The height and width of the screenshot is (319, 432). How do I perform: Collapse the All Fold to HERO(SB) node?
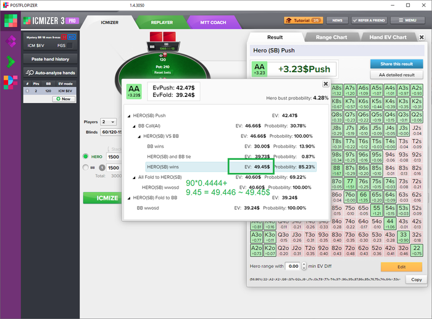tap(134, 178)
